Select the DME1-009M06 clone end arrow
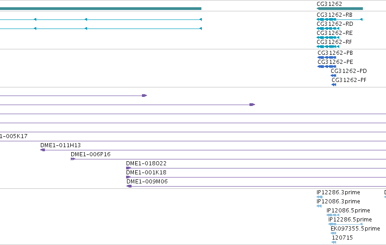The height and width of the screenshot is (245, 386). point(129,186)
